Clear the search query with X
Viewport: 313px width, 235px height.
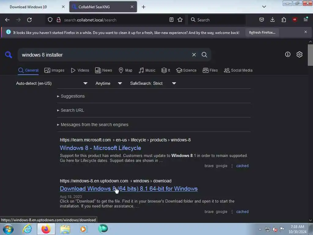click(194, 54)
